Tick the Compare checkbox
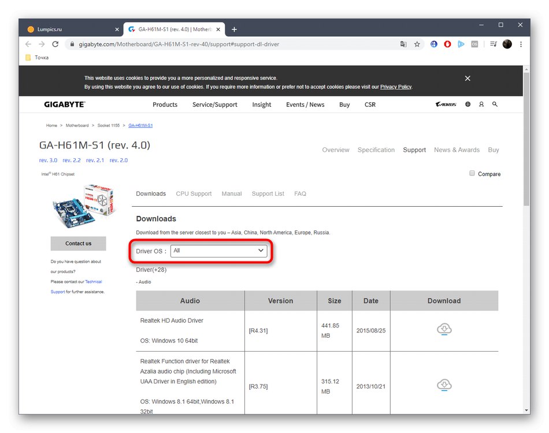This screenshot has height=433, width=549. point(472,173)
